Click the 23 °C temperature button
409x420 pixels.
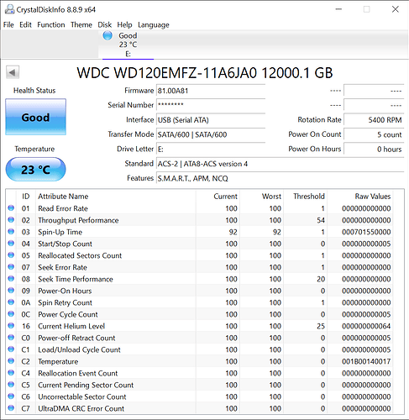(x=36, y=170)
